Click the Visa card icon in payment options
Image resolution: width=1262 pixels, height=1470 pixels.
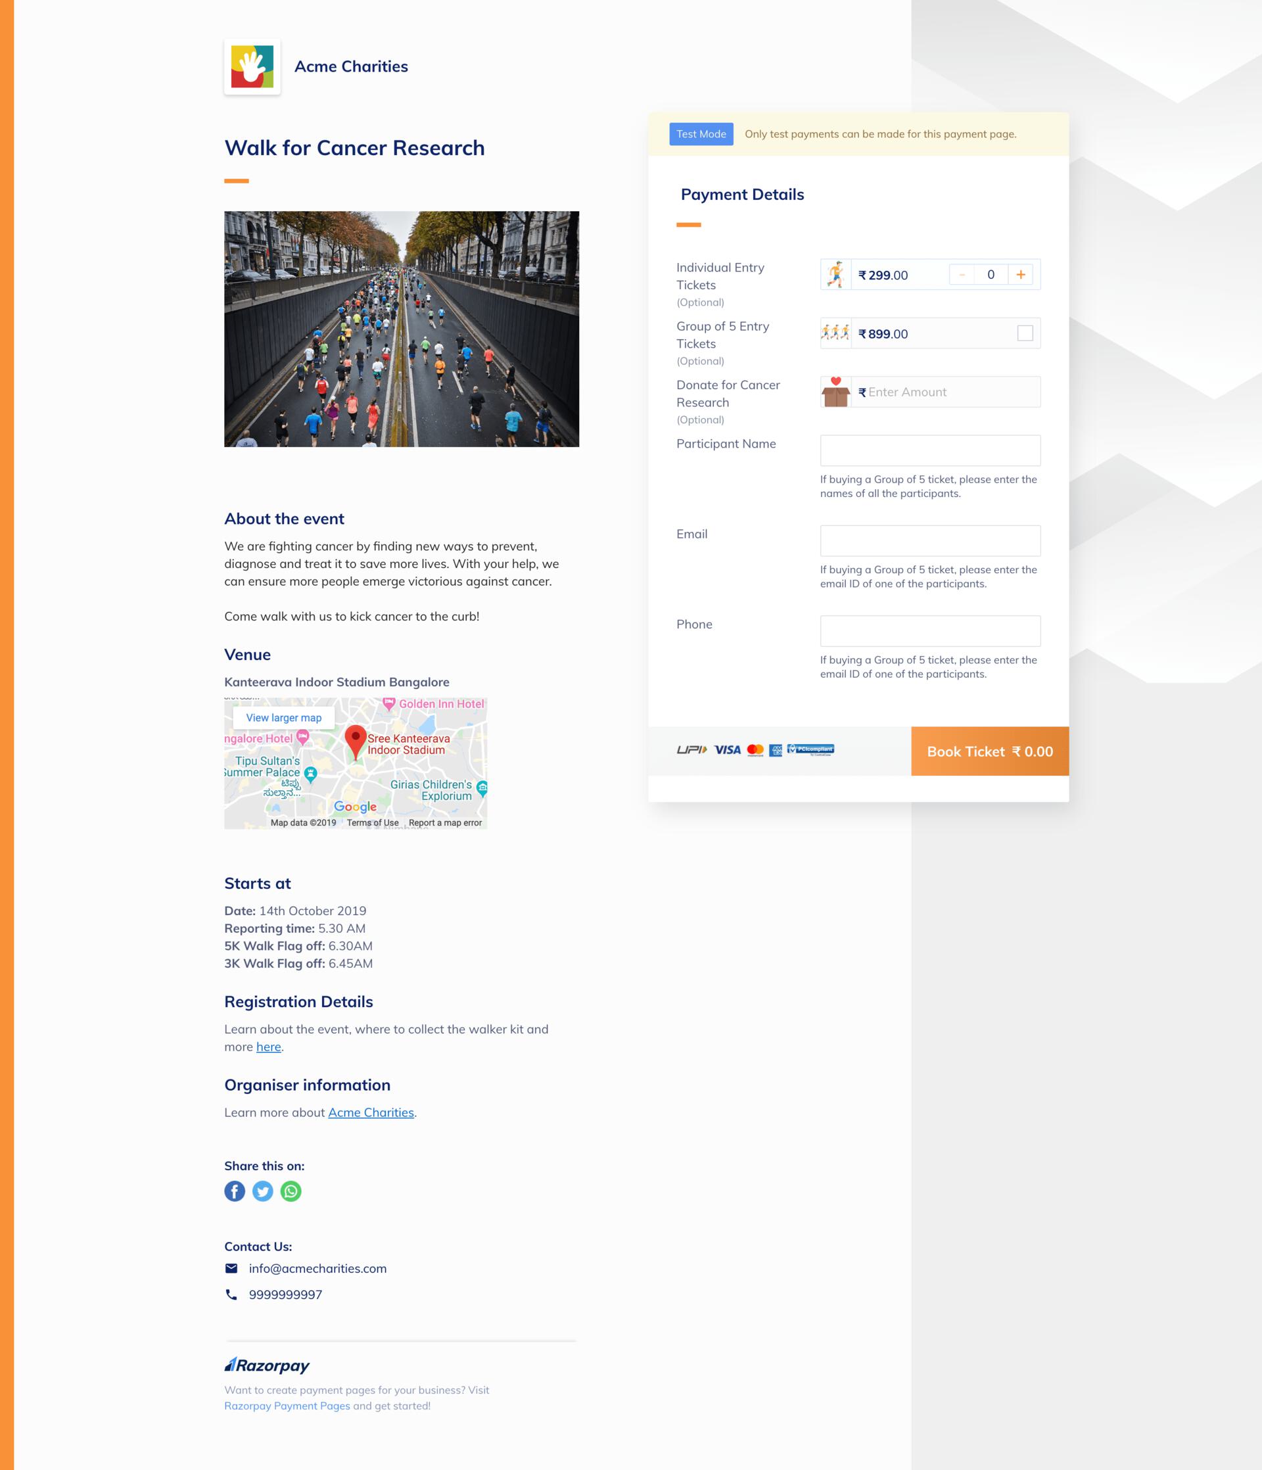pos(726,750)
